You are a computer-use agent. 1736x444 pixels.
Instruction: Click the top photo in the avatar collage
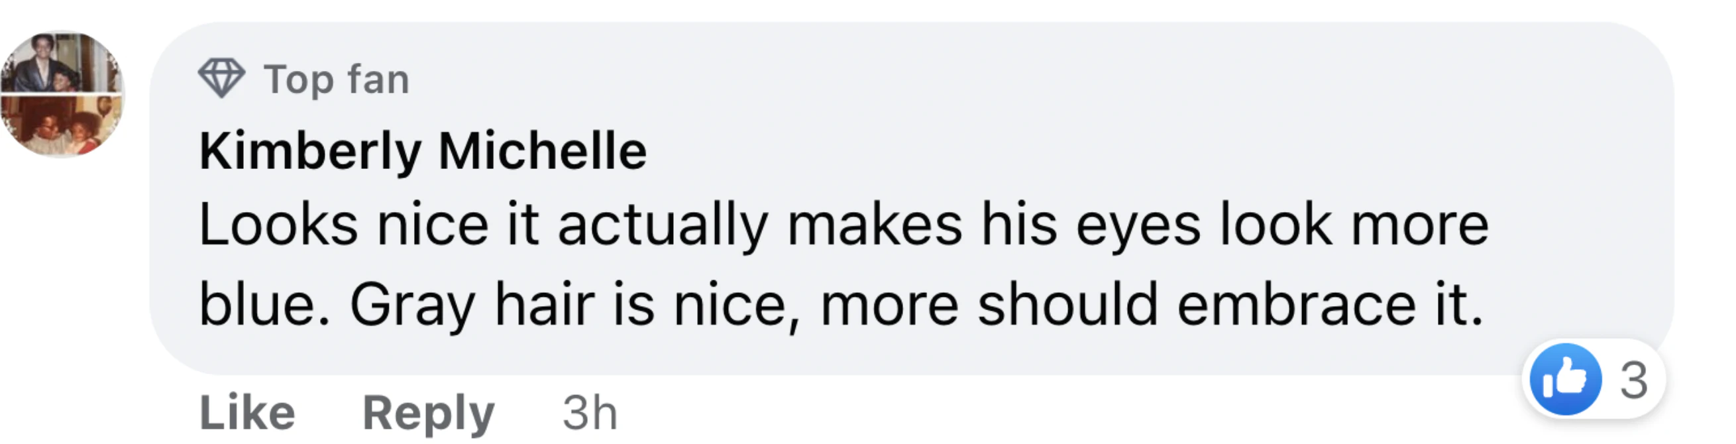coord(63,63)
